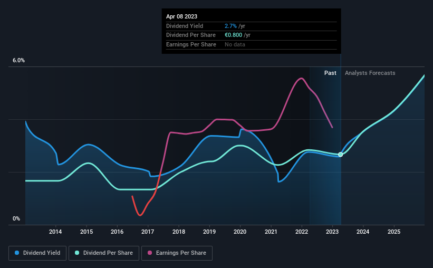Image resolution: width=433 pixels, height=268 pixels.
Task: Click the 2017 x-axis label
Action: (148, 232)
